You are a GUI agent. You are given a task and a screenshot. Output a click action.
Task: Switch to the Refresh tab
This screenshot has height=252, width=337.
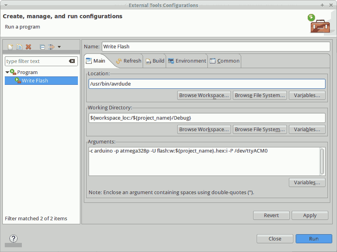pyautogui.click(x=128, y=61)
